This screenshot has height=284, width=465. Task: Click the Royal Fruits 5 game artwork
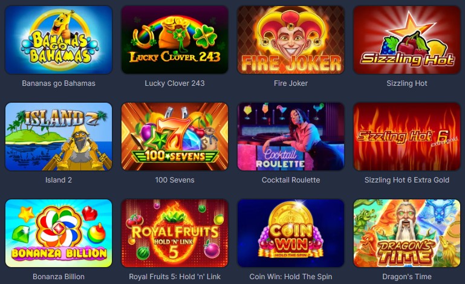(175, 233)
